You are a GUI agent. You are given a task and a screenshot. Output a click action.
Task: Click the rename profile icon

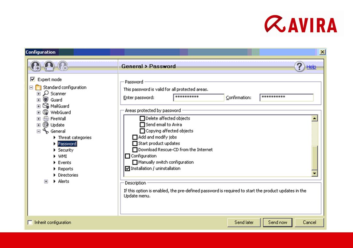(x=49, y=66)
